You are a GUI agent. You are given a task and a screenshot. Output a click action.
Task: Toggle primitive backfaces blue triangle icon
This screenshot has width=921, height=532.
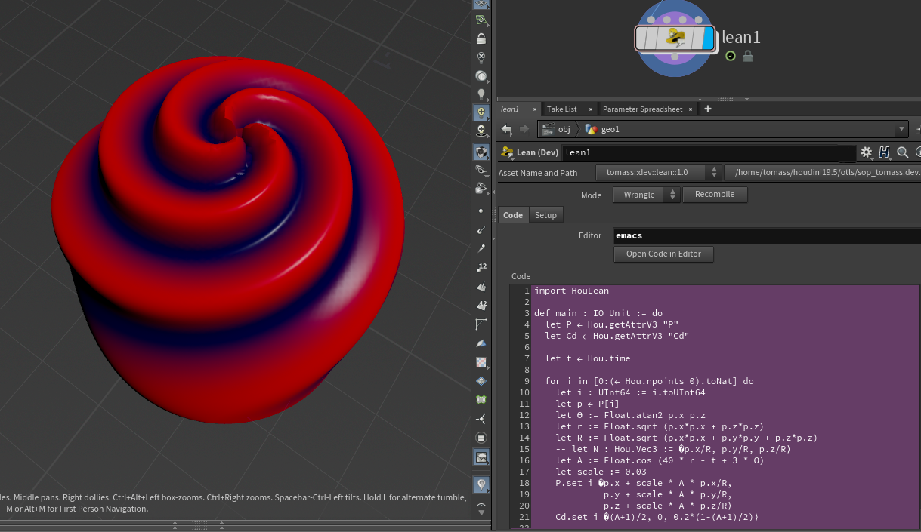click(x=481, y=343)
